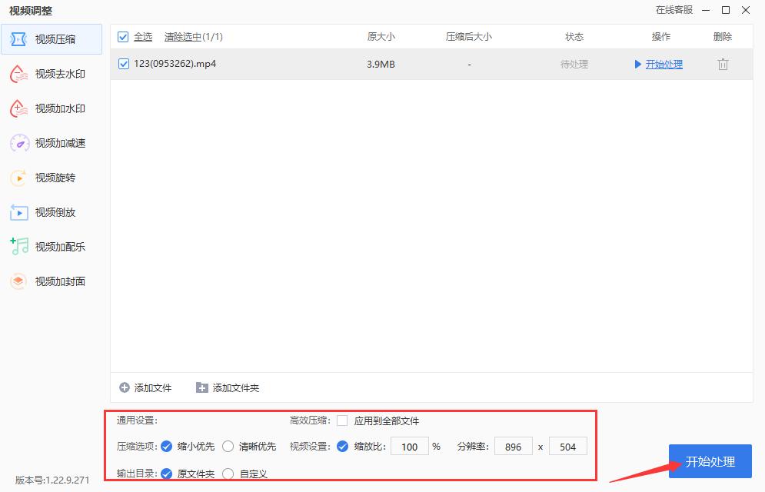Image resolution: width=765 pixels, height=492 pixels.
Task: Click the 缩放比 percentage input field
Action: pyautogui.click(x=409, y=446)
